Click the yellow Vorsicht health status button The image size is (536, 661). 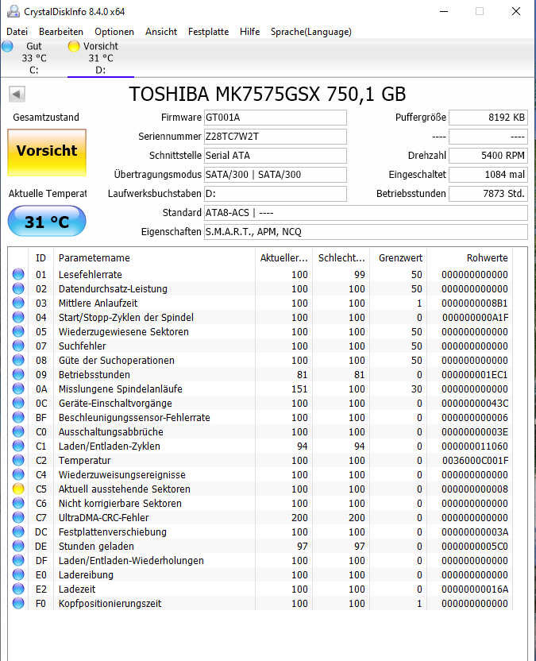pyautogui.click(x=47, y=153)
